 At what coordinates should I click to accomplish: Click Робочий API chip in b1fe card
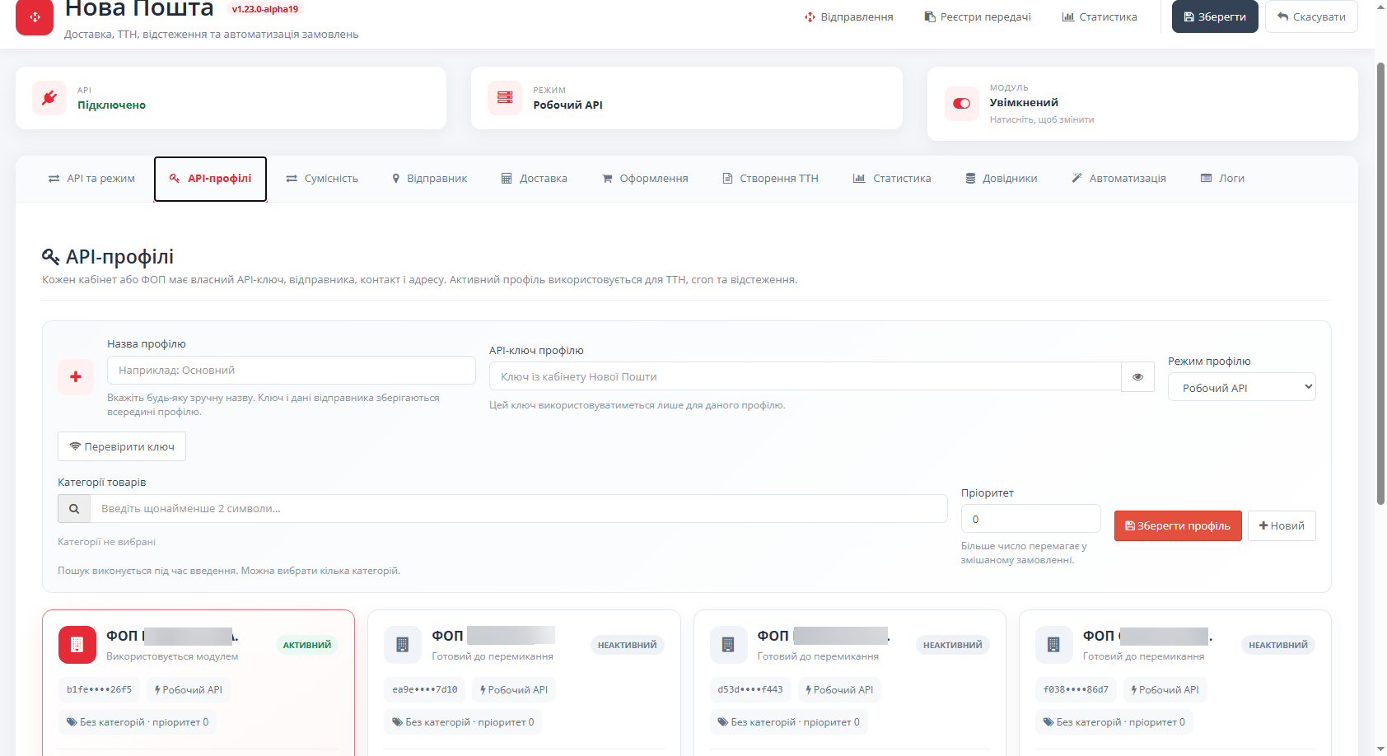click(189, 690)
